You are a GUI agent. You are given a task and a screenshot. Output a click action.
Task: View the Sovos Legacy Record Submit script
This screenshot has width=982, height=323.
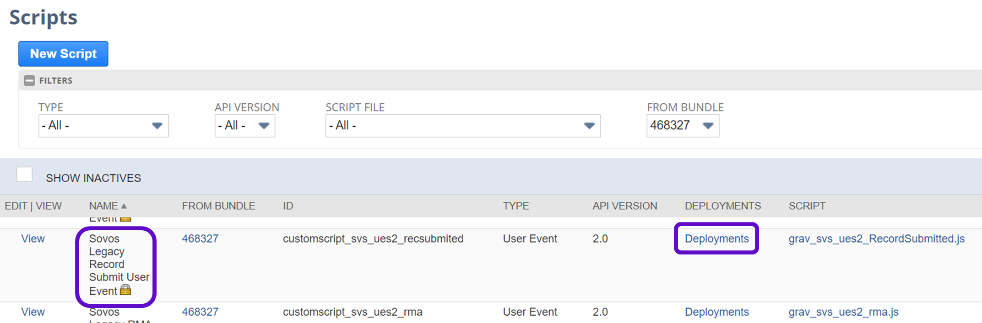[x=33, y=239]
